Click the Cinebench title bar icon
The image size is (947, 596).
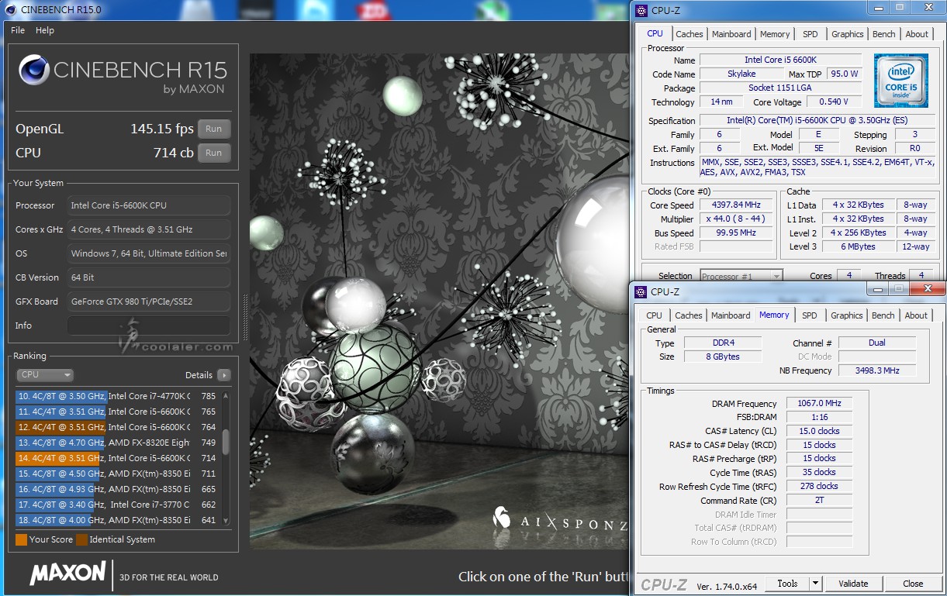(11, 10)
